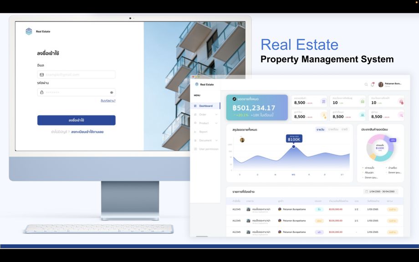Open the search magnifier in dashboard header
The height and width of the screenshot is (262, 419).
point(366,84)
